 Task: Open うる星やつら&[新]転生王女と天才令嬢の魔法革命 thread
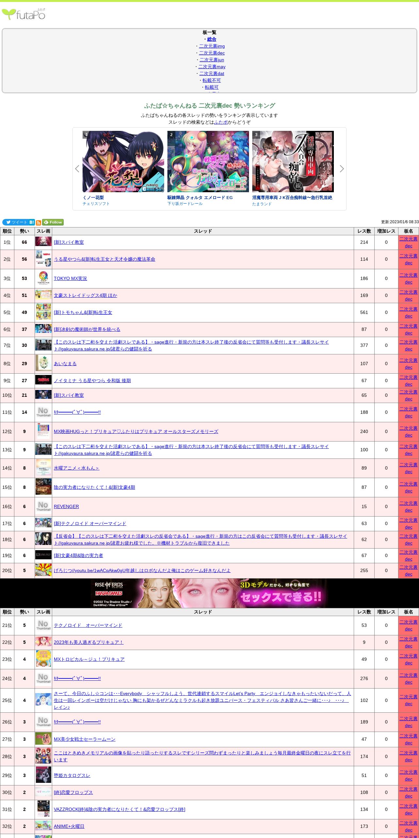tap(104, 259)
